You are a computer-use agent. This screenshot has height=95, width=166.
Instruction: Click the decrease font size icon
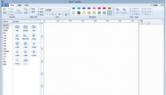(x=56, y=14)
